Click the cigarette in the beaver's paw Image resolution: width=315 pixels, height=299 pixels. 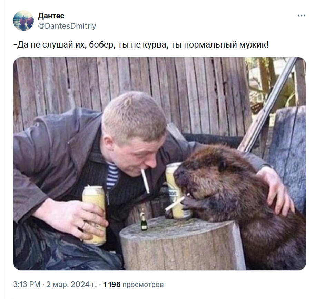tap(175, 203)
